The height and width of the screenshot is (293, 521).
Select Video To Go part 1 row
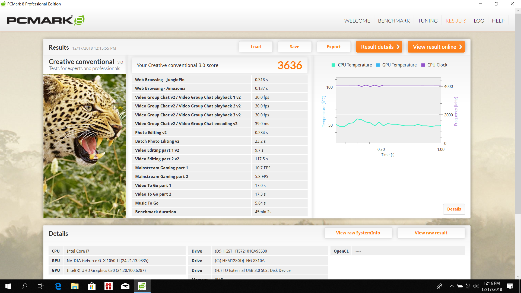click(220, 185)
